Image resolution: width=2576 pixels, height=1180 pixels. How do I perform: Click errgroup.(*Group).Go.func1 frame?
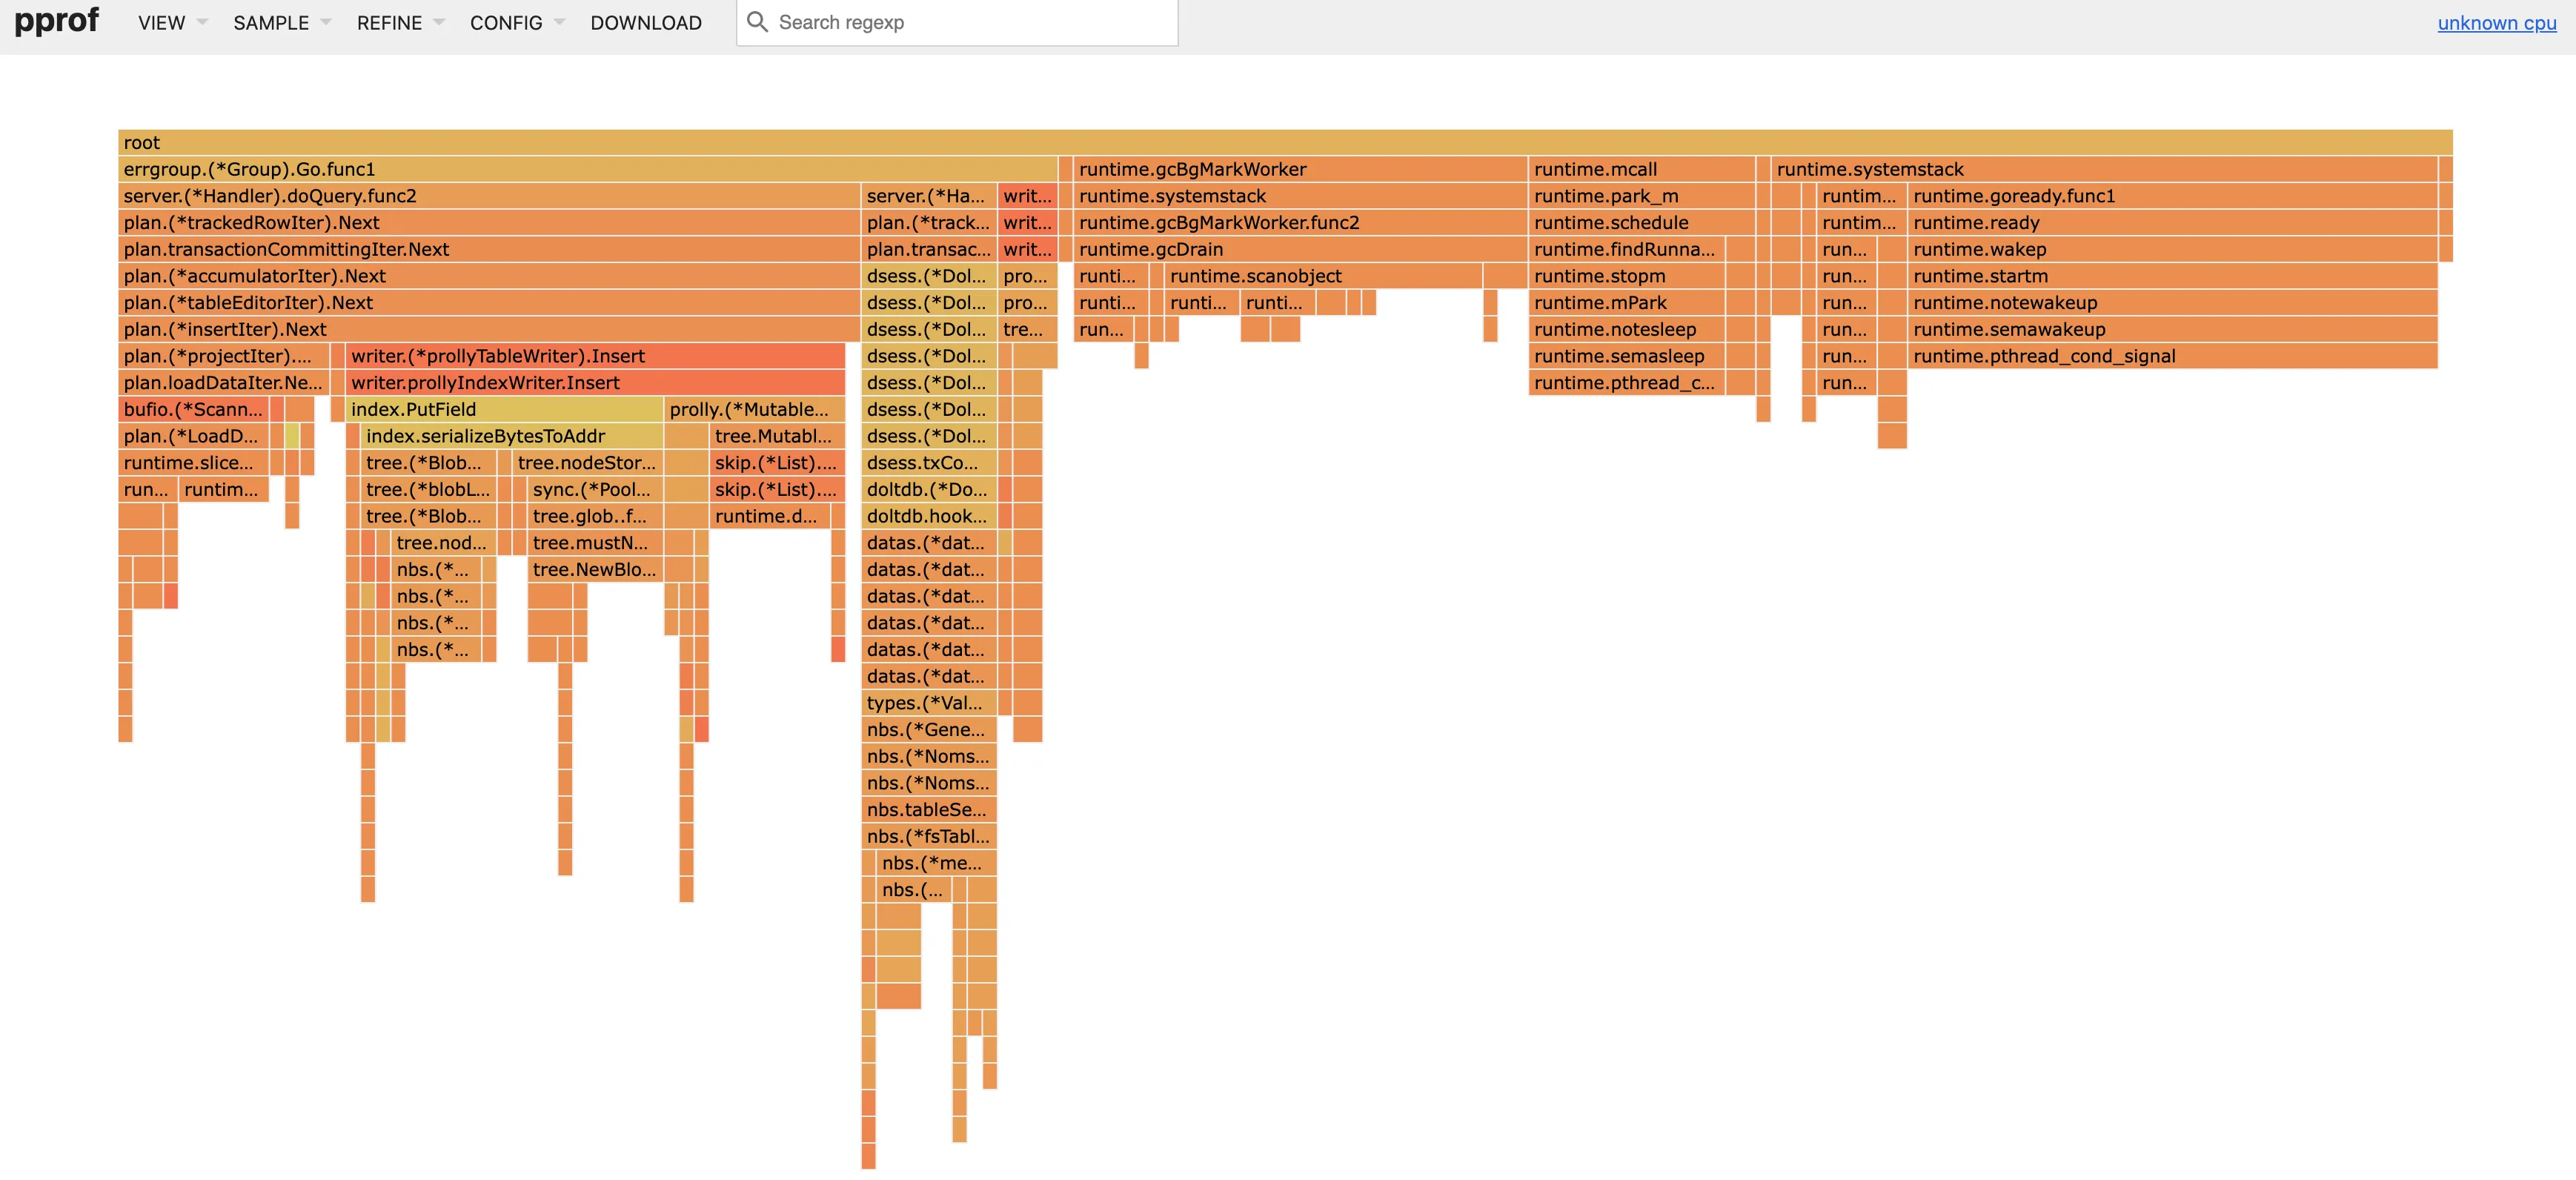click(587, 169)
